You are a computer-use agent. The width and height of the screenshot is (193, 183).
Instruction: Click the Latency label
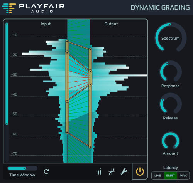pyautogui.click(x=171, y=168)
